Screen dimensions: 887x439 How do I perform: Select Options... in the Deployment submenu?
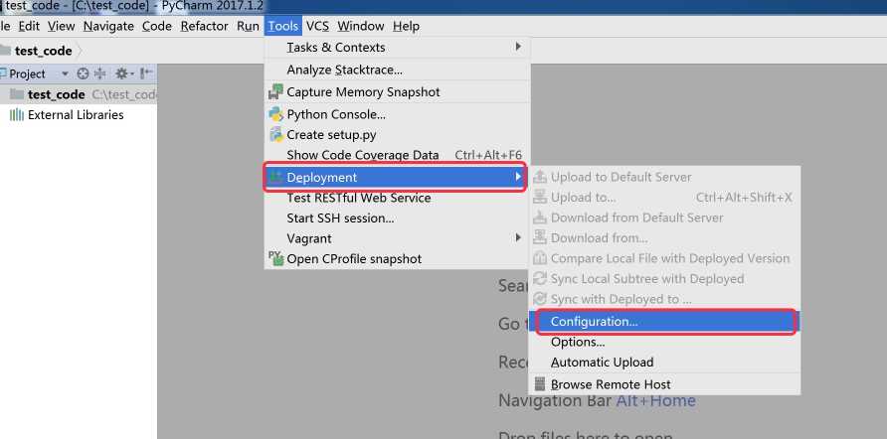(x=577, y=342)
